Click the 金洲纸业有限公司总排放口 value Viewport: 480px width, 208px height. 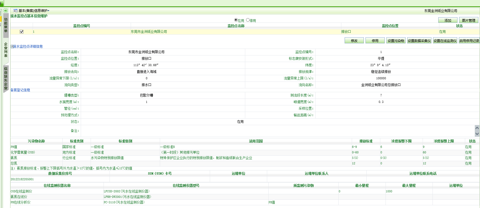pyautogui.click(x=381, y=85)
